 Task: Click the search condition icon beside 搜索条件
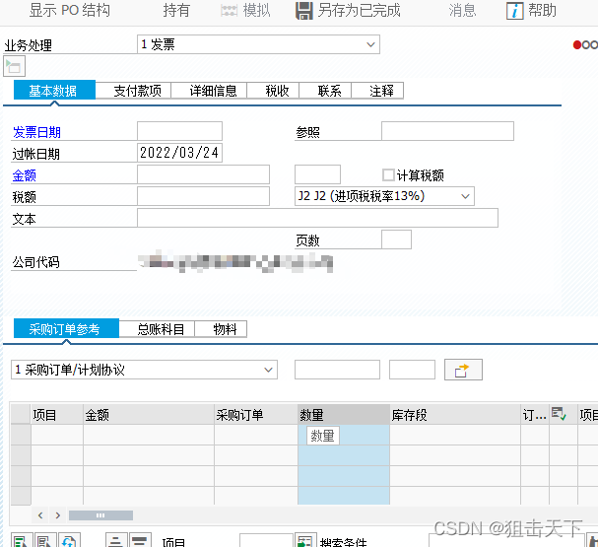click(305, 540)
